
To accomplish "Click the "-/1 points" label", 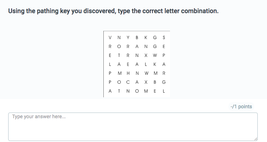I will pos(241,106).
